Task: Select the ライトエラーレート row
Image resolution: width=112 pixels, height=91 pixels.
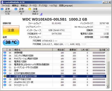Action: pos(55,85)
